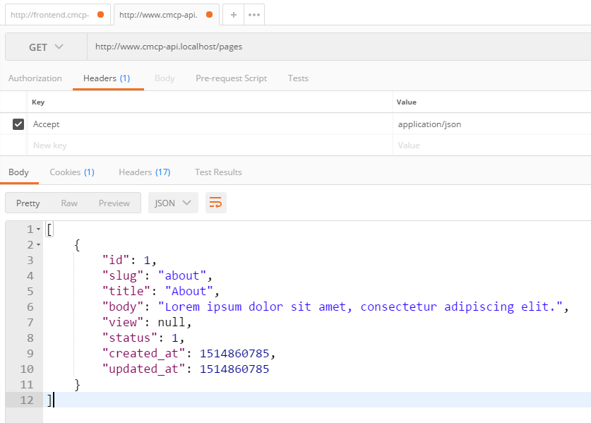The width and height of the screenshot is (591, 423).
Task: Click the plus icon to open new tab
Action: pyautogui.click(x=233, y=15)
